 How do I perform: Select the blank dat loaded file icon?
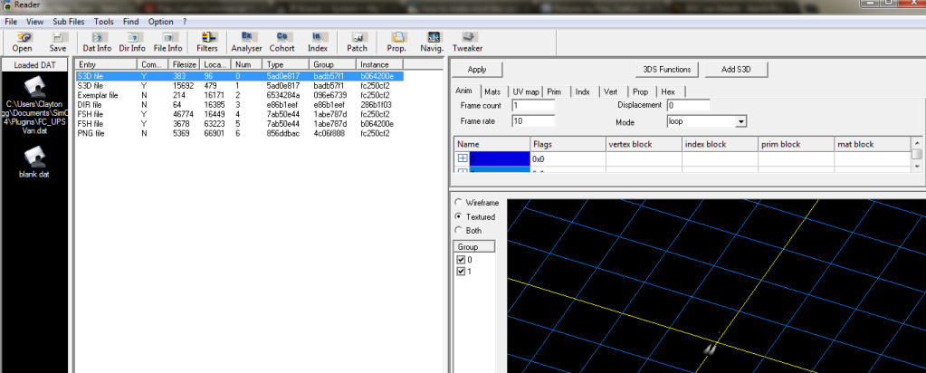tap(36, 157)
